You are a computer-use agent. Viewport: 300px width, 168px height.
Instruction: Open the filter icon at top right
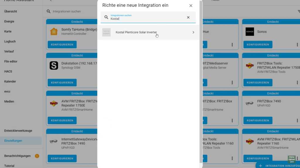299,11
